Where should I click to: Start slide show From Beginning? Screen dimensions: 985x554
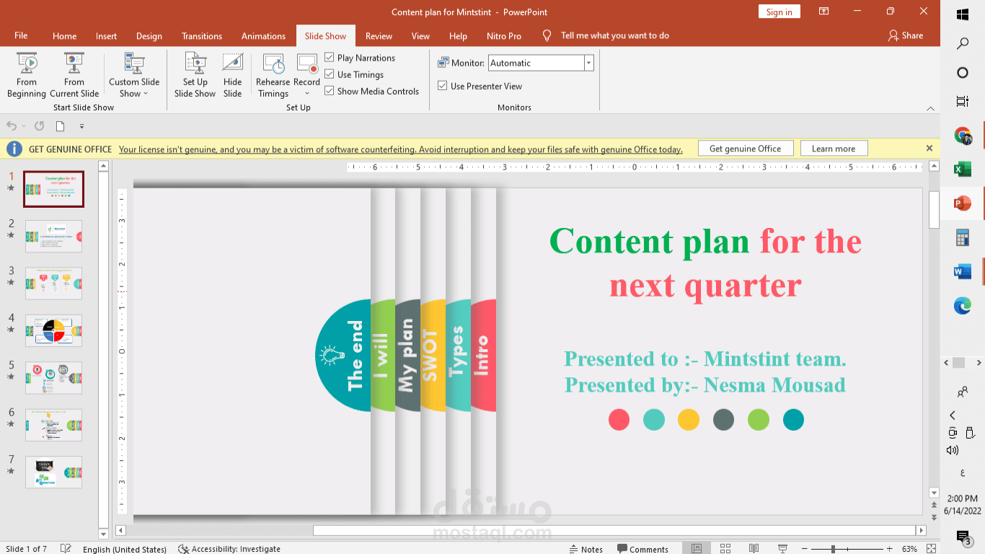pos(27,75)
